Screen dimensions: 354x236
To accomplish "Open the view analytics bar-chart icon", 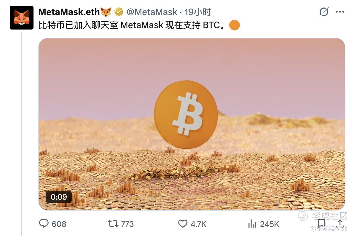I will [252, 224].
